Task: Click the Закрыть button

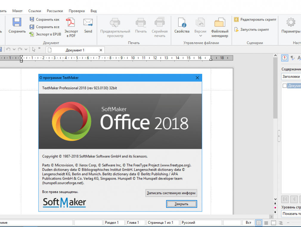Action: pyautogui.click(x=181, y=204)
